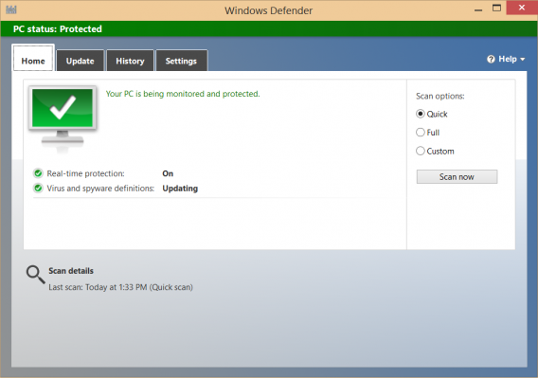Click the 'Updating' status value

click(180, 189)
